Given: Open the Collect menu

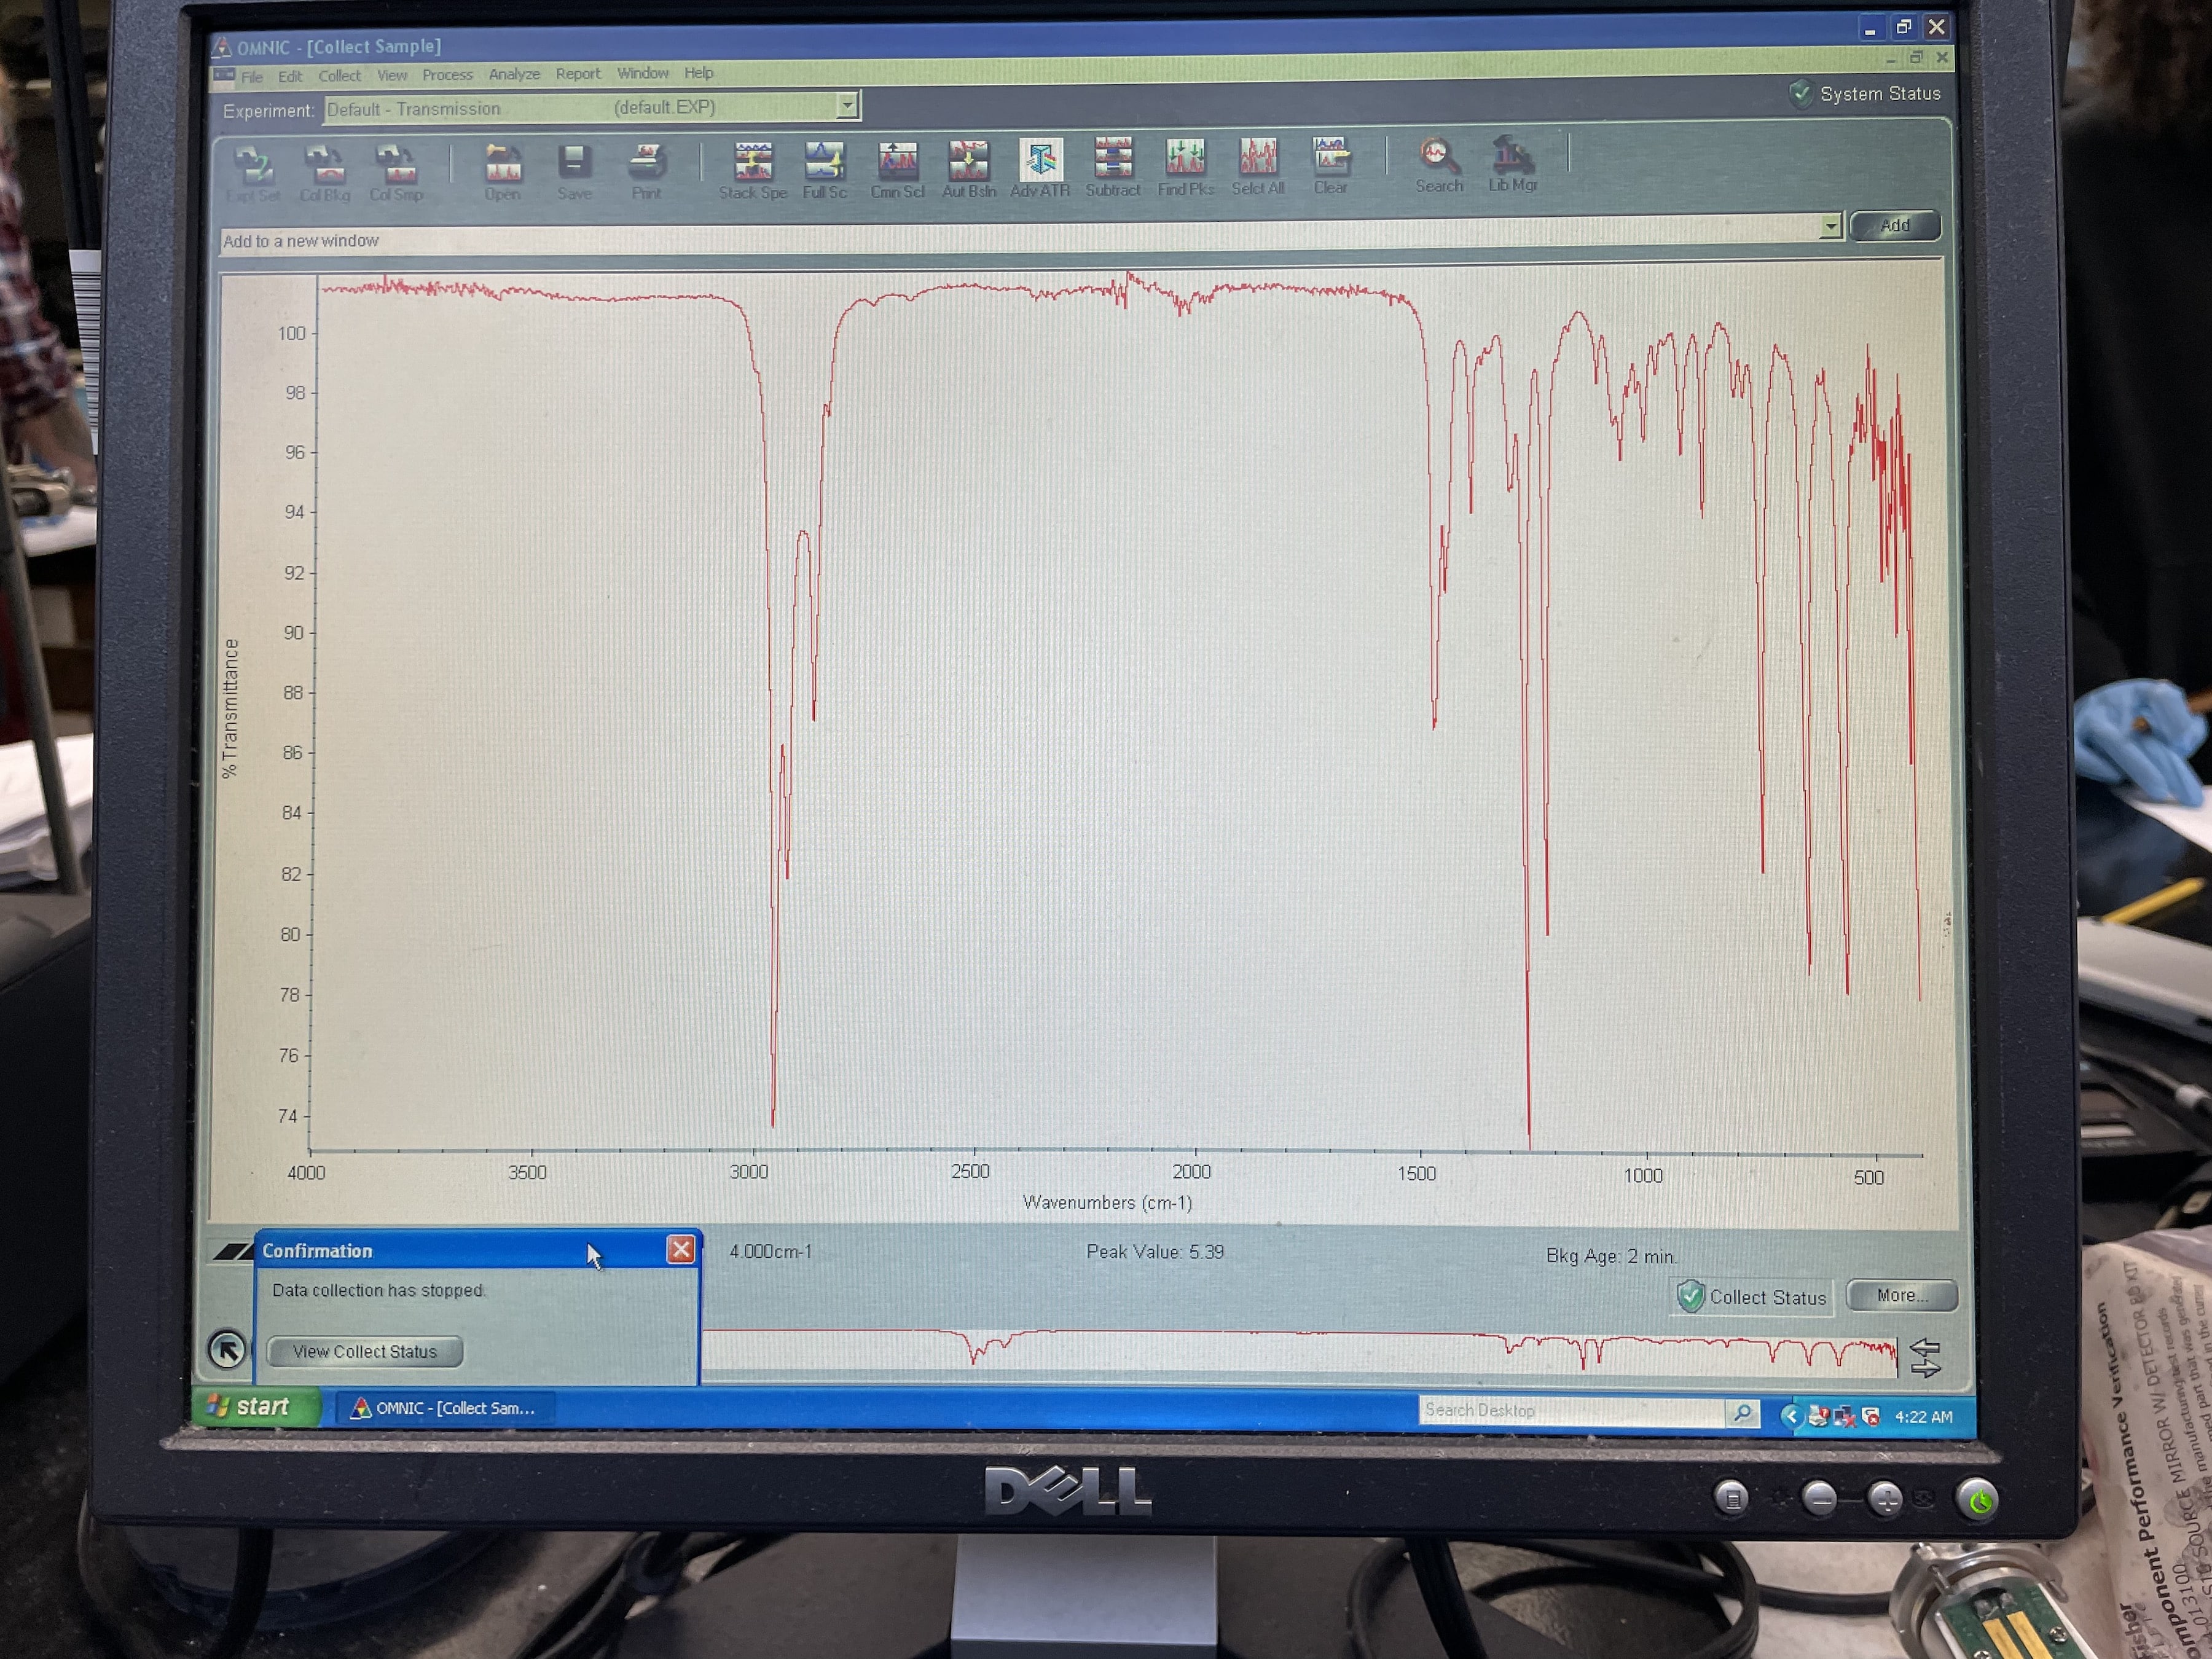Looking at the screenshot, I should (x=339, y=76).
